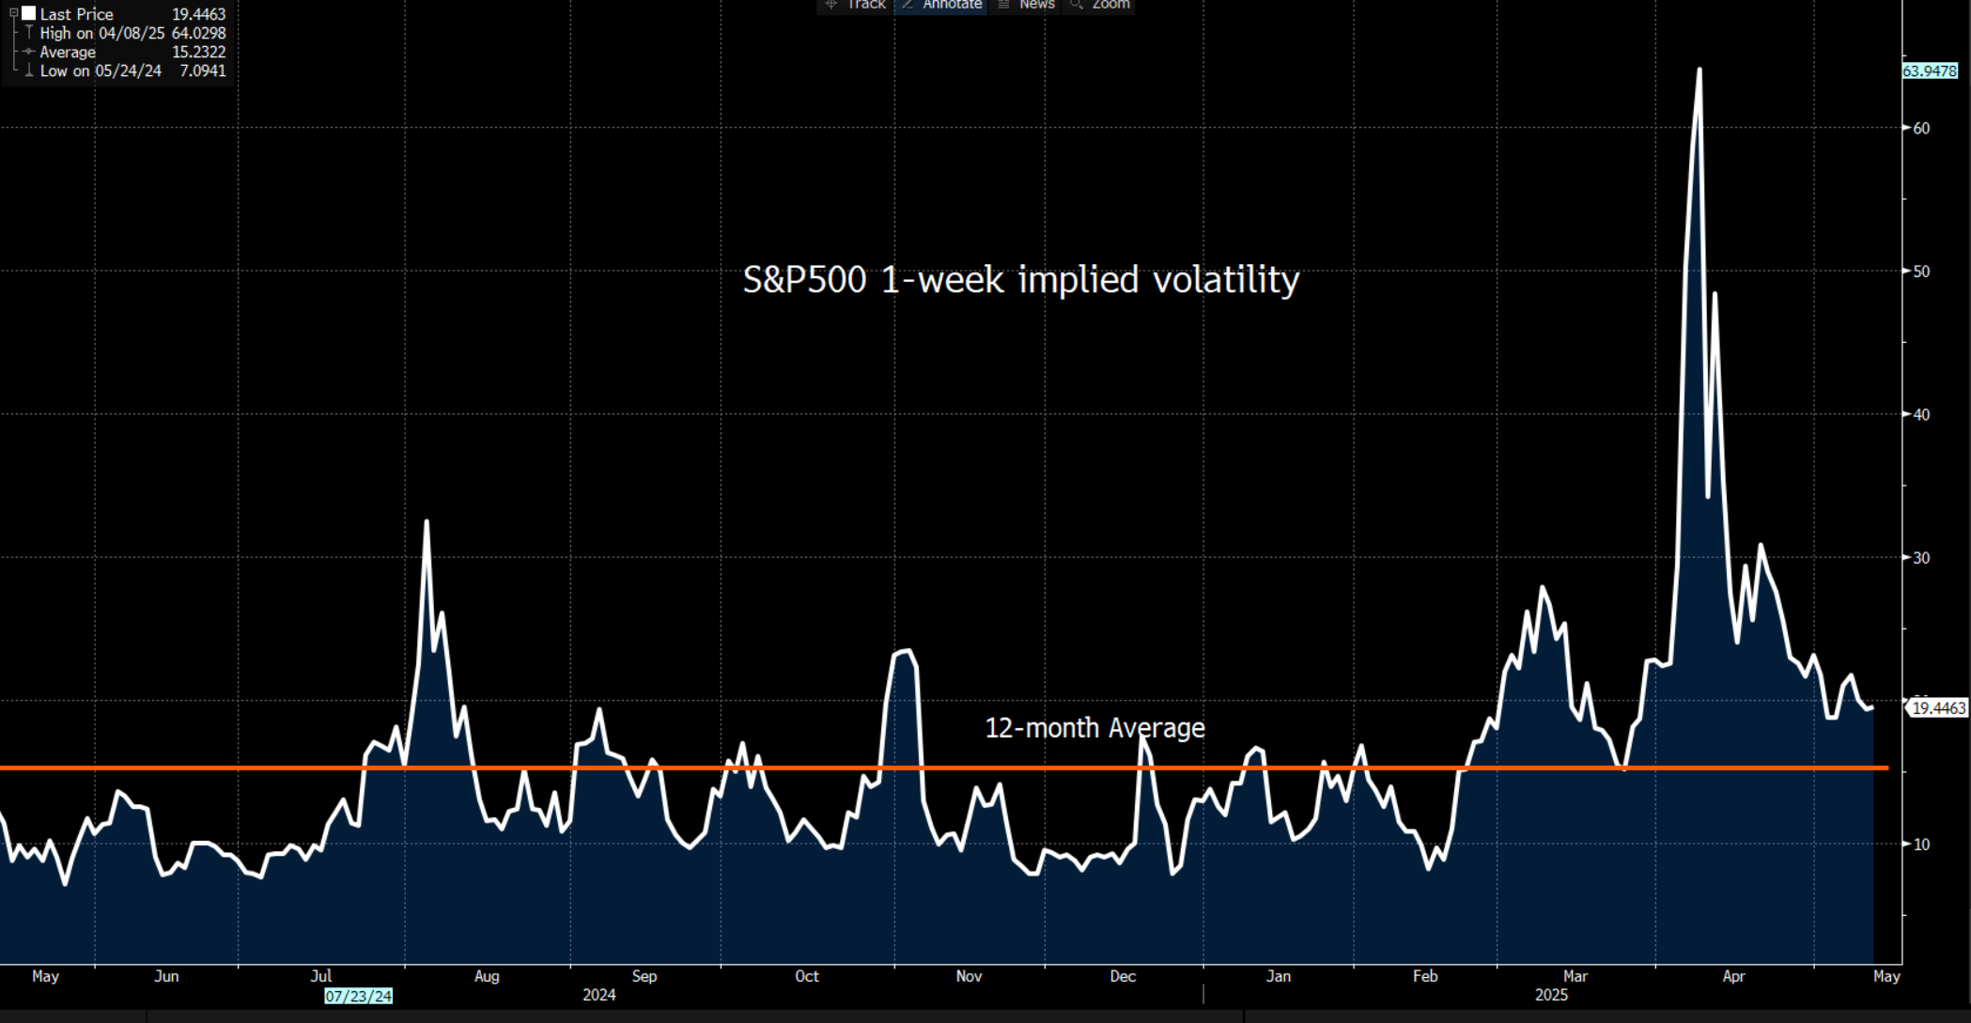
Task: Click the Average marker icon in legend
Action: pos(29,52)
